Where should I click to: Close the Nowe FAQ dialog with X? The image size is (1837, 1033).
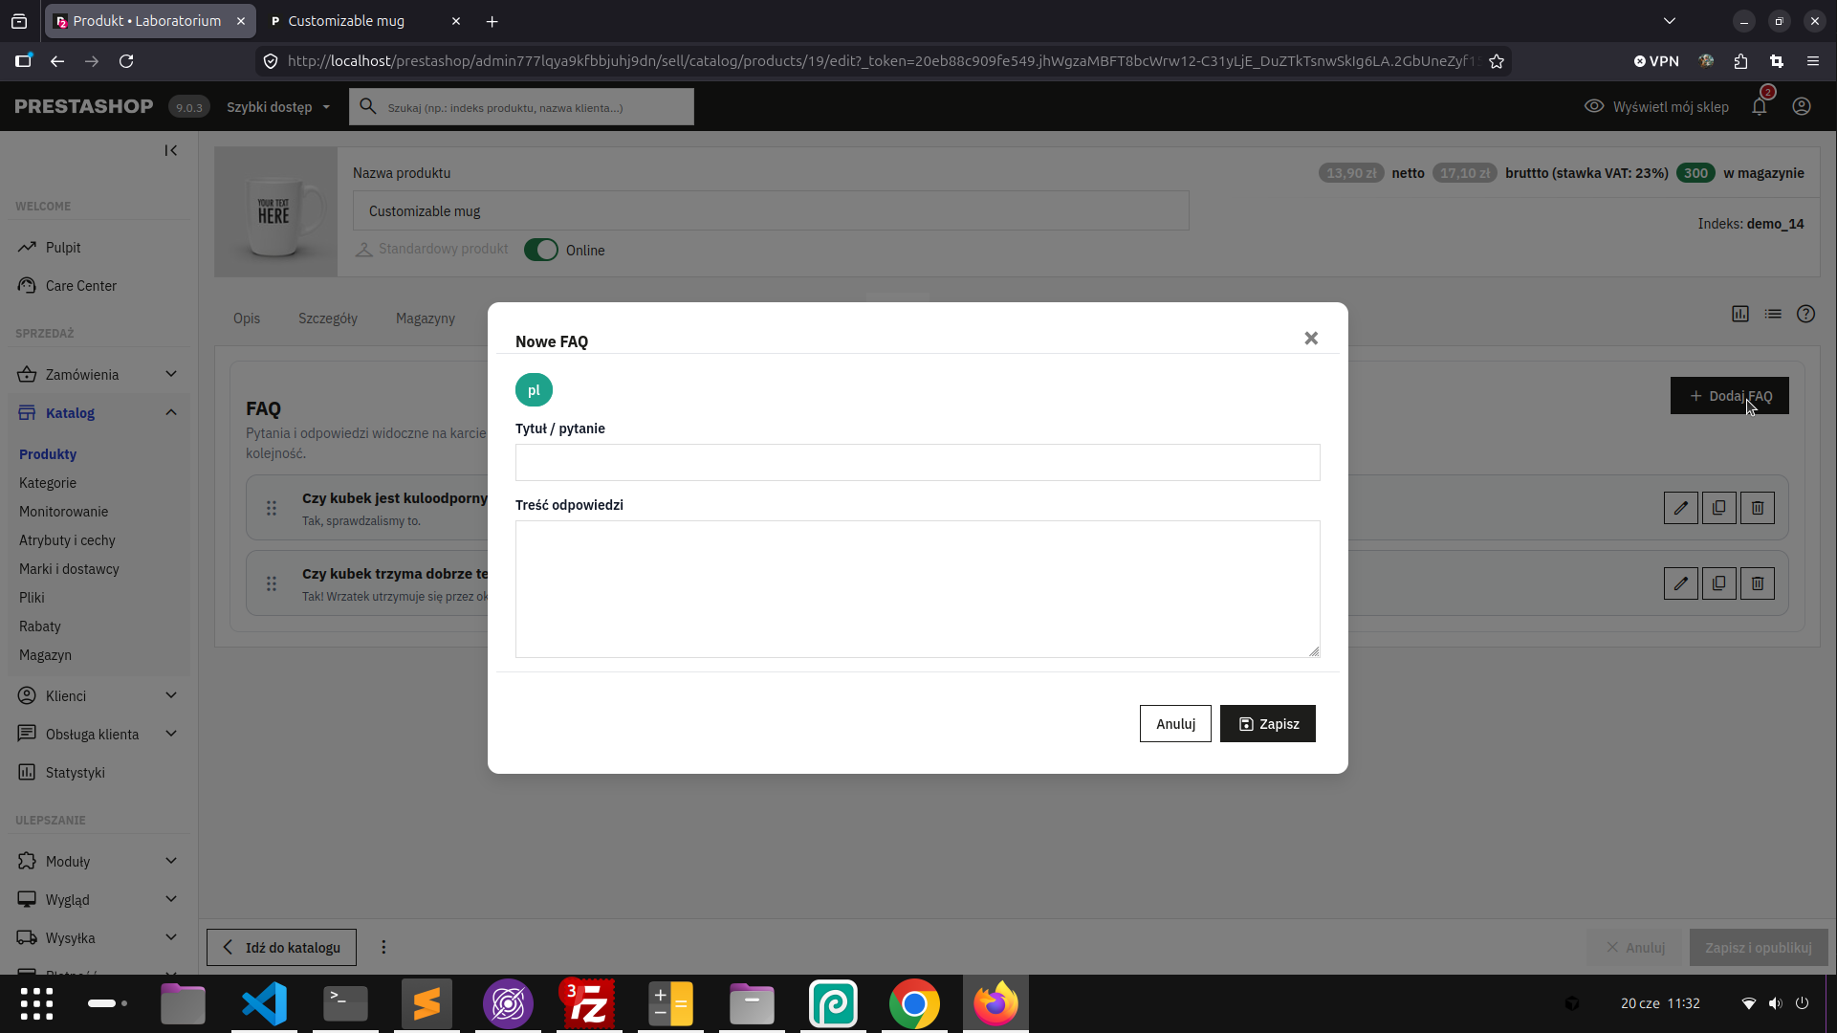1311,339
